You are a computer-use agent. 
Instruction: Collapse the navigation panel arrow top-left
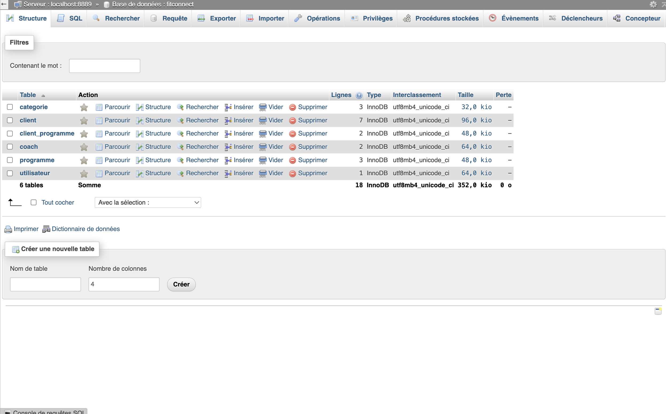pyautogui.click(x=3, y=4)
